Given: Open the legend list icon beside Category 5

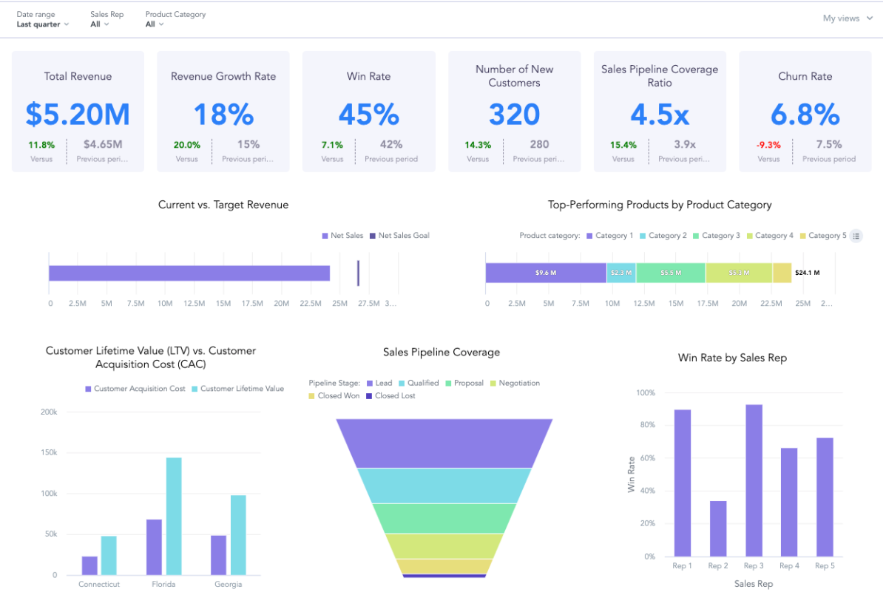Looking at the screenshot, I should (856, 236).
